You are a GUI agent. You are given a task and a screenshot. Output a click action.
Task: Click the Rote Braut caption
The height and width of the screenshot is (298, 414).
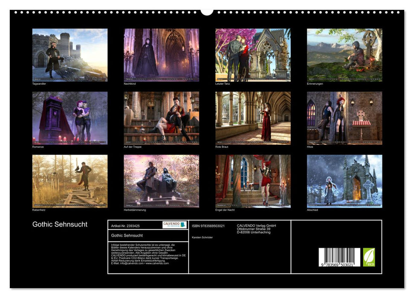222,146
